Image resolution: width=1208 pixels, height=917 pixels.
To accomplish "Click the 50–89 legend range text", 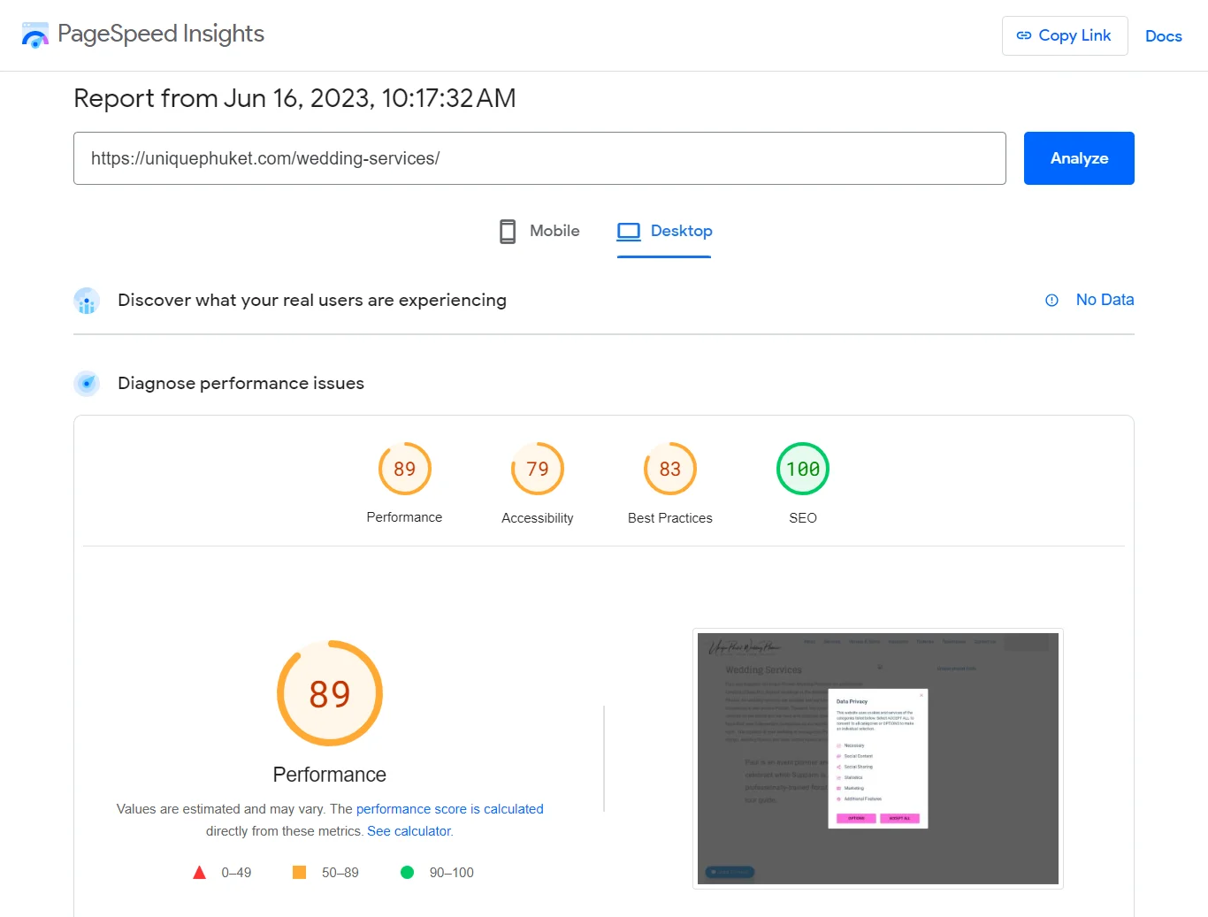I will tap(340, 873).
